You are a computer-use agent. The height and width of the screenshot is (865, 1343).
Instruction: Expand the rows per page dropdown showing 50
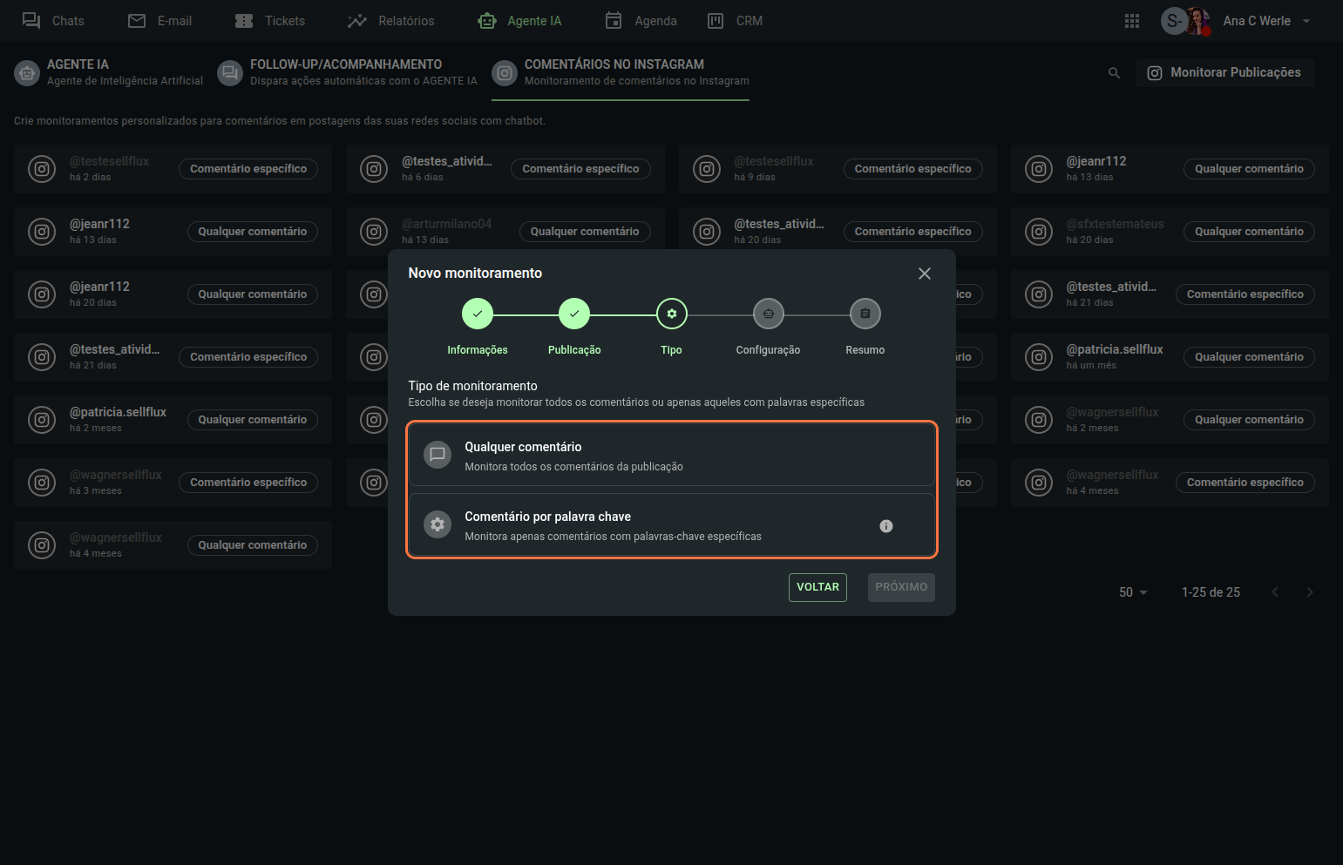coord(1133,592)
